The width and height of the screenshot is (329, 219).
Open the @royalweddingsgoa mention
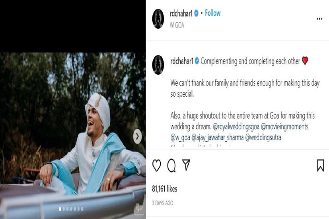(236, 126)
